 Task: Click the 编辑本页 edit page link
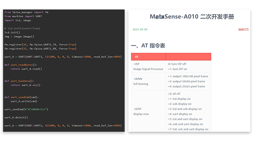243,29
